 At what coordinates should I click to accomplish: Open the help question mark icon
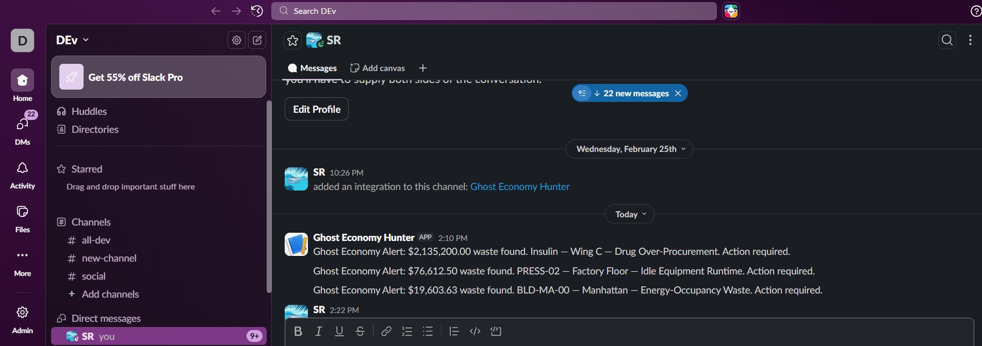[976, 11]
